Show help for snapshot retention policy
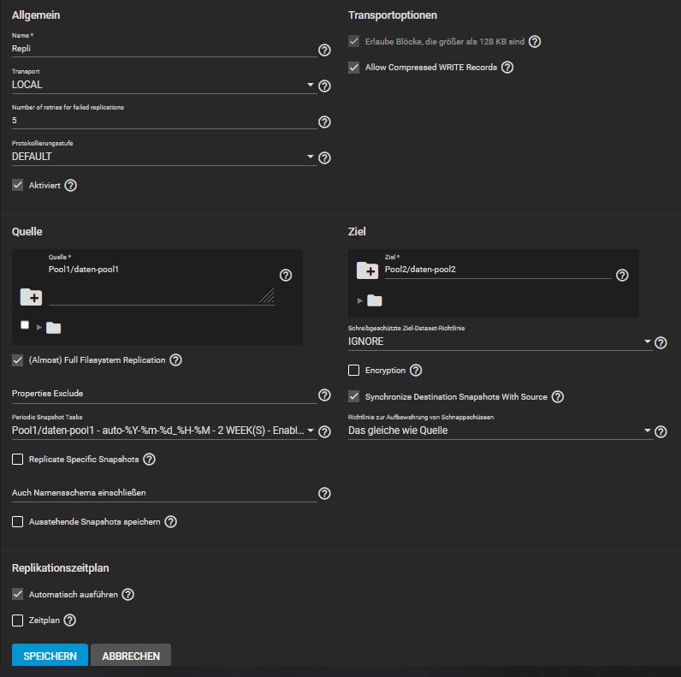The height and width of the screenshot is (677, 681). 660,431
